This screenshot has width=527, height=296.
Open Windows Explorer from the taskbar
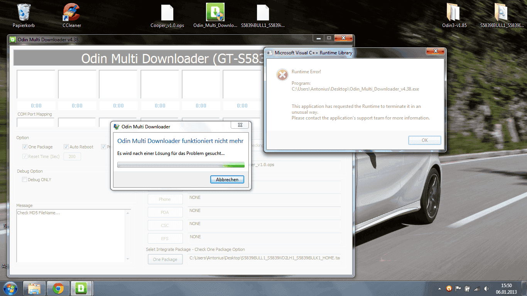[35, 288]
